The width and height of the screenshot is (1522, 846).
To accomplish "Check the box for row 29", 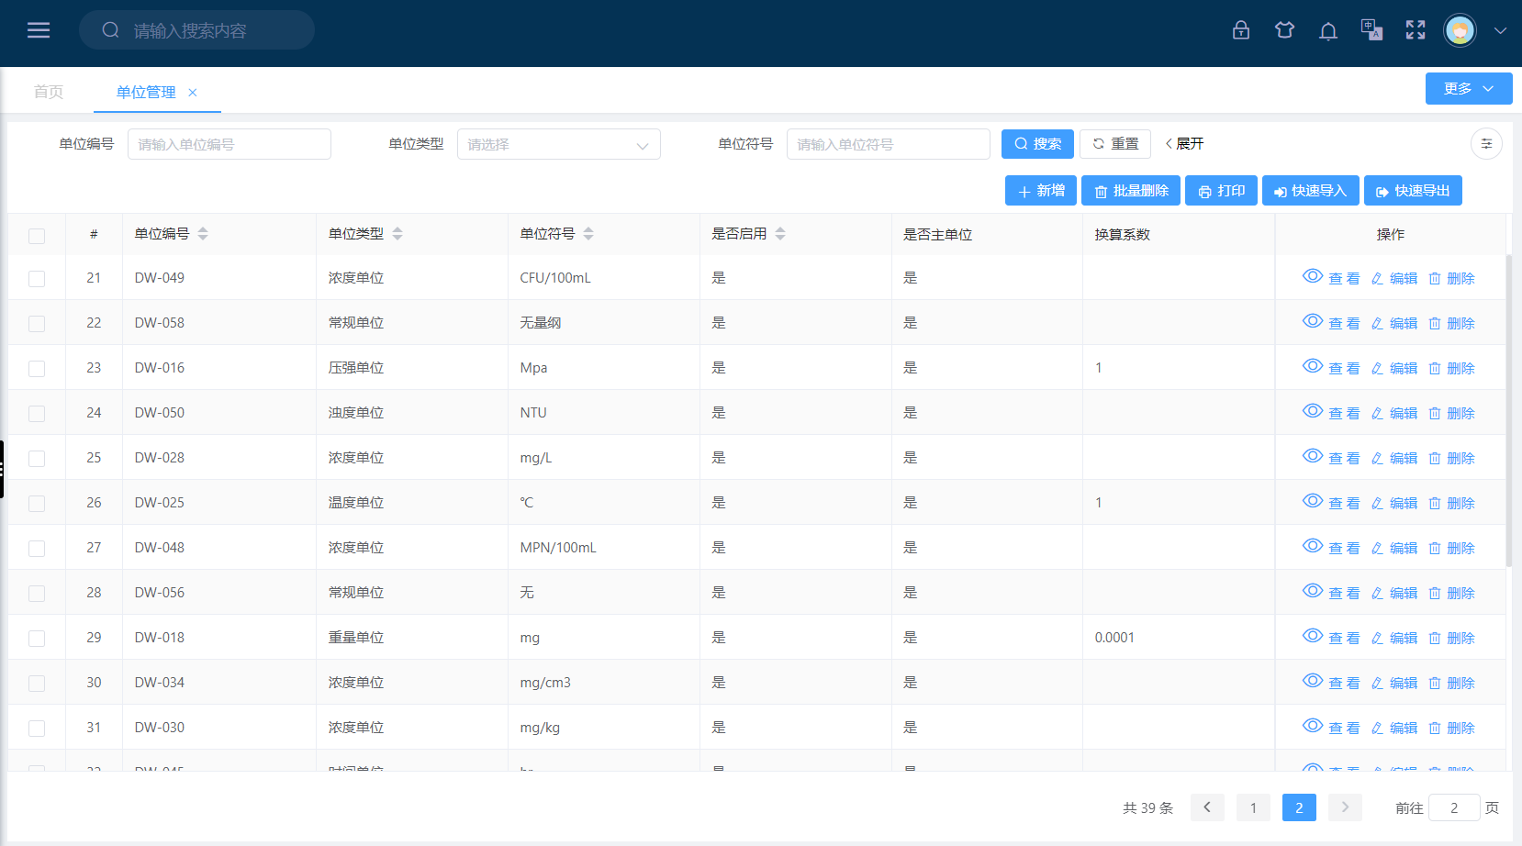I will pyautogui.click(x=37, y=639).
